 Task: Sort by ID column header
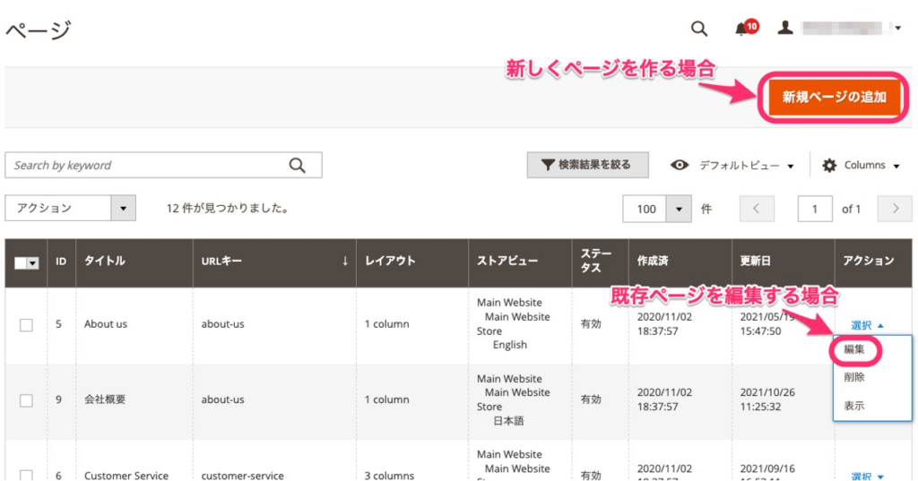pos(61,262)
